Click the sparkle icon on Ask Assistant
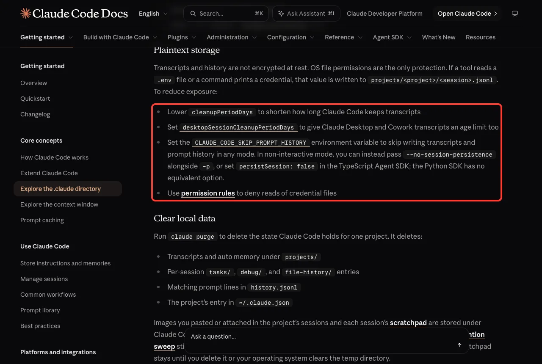 point(281,14)
